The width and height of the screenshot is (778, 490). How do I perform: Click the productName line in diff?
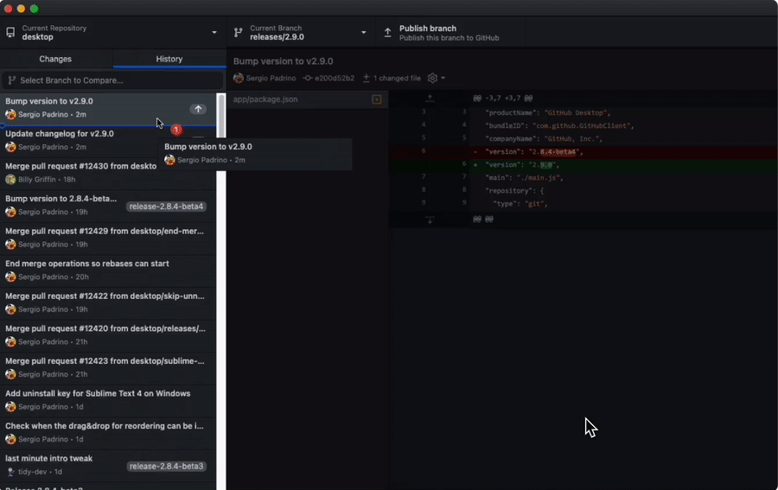pyautogui.click(x=583, y=112)
